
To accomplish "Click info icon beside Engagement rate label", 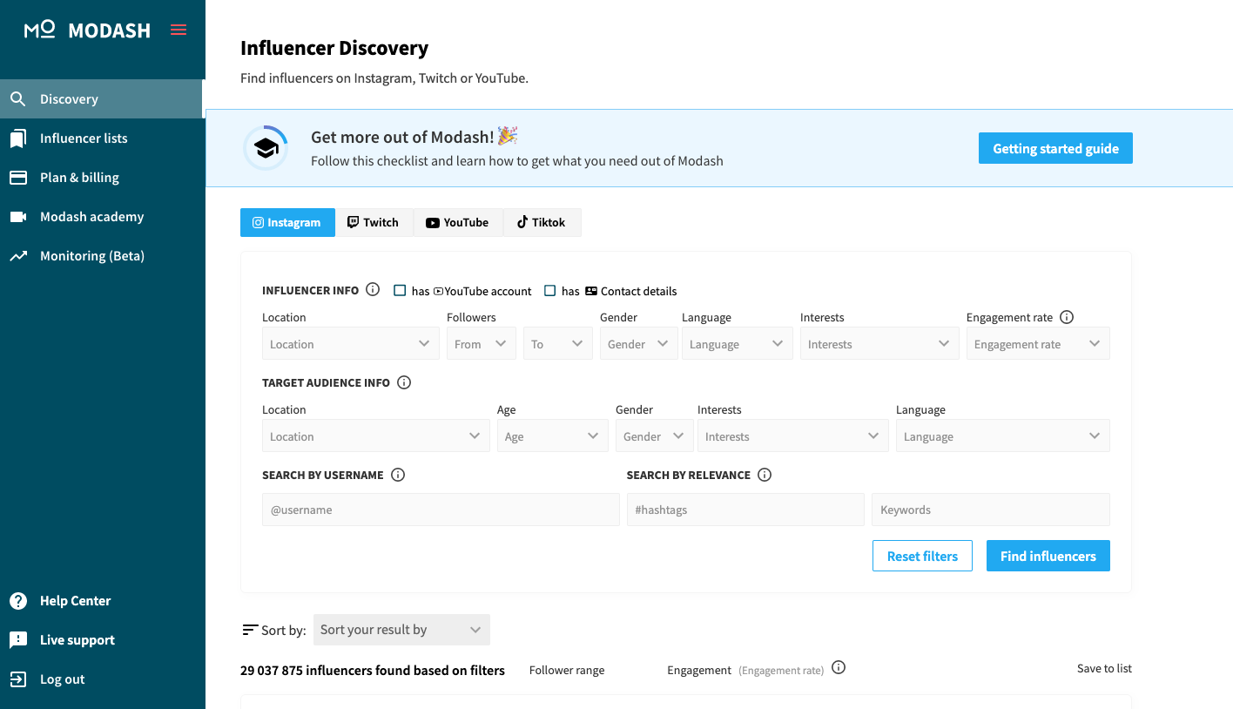I will [1067, 317].
